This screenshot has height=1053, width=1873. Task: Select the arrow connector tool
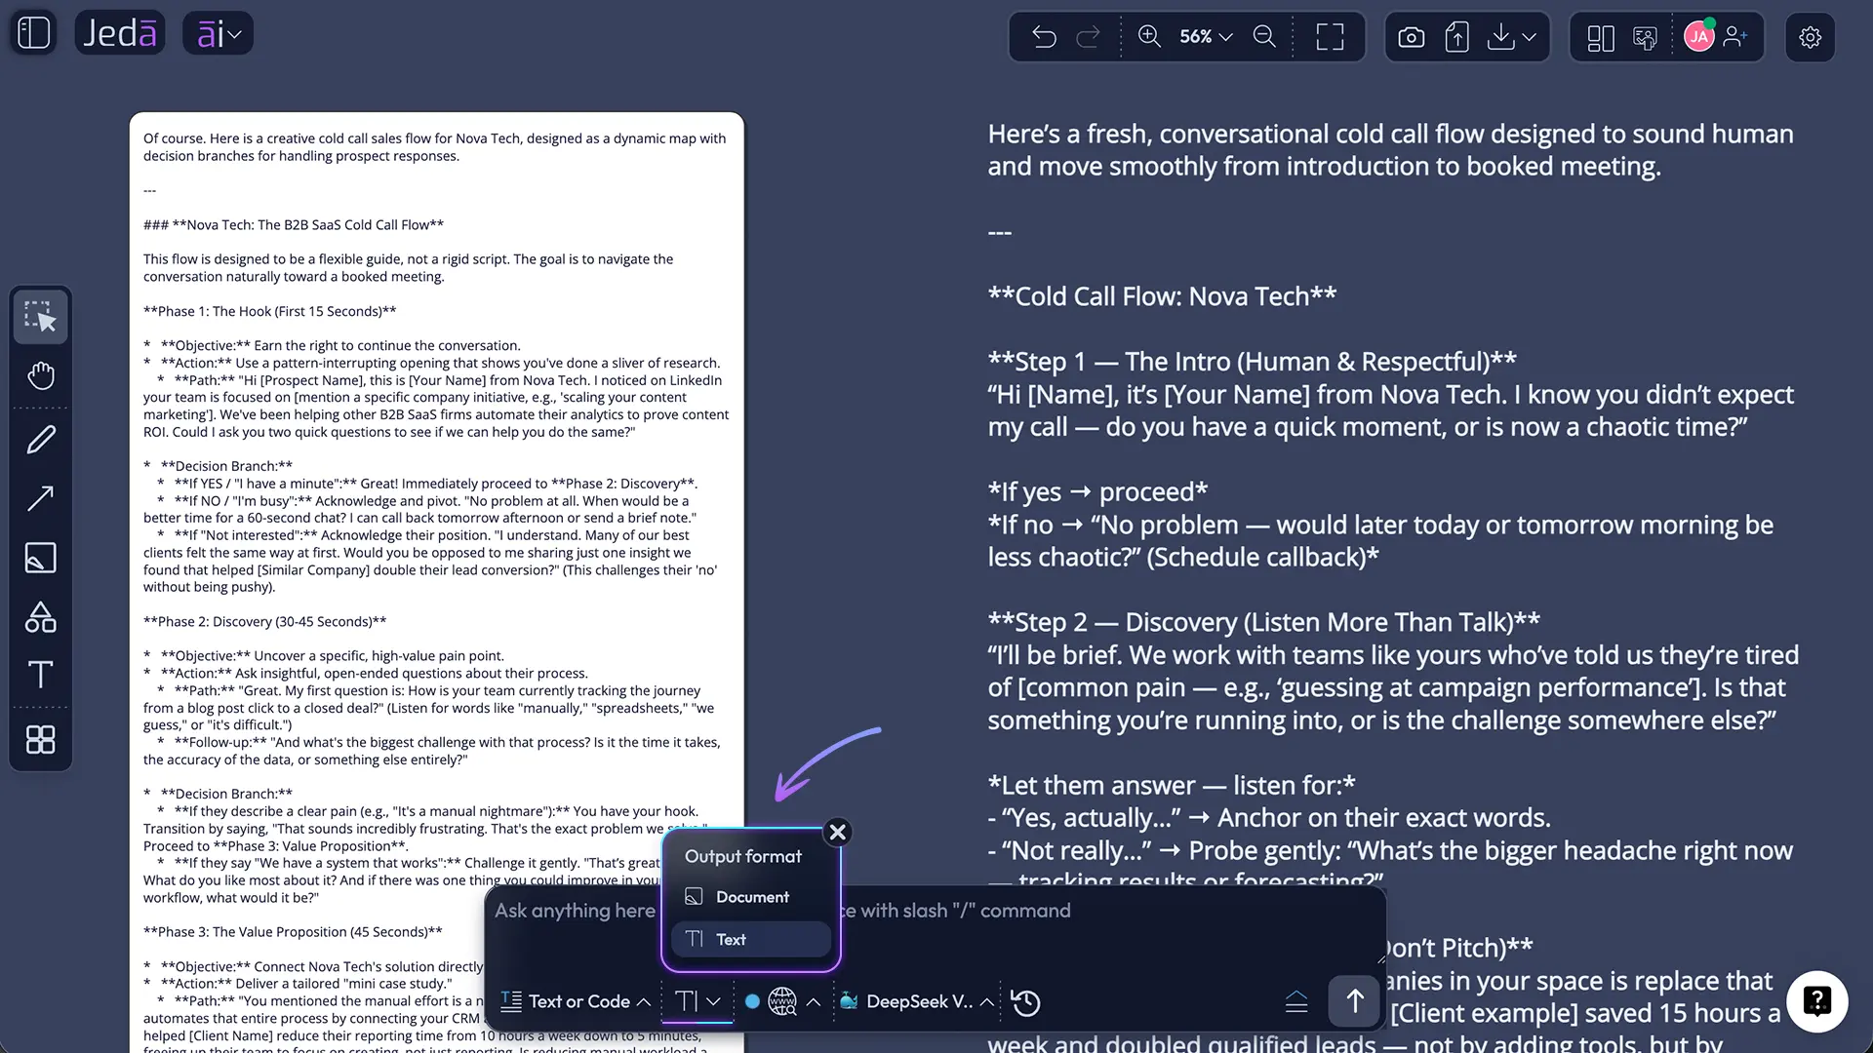pyautogui.click(x=41, y=498)
